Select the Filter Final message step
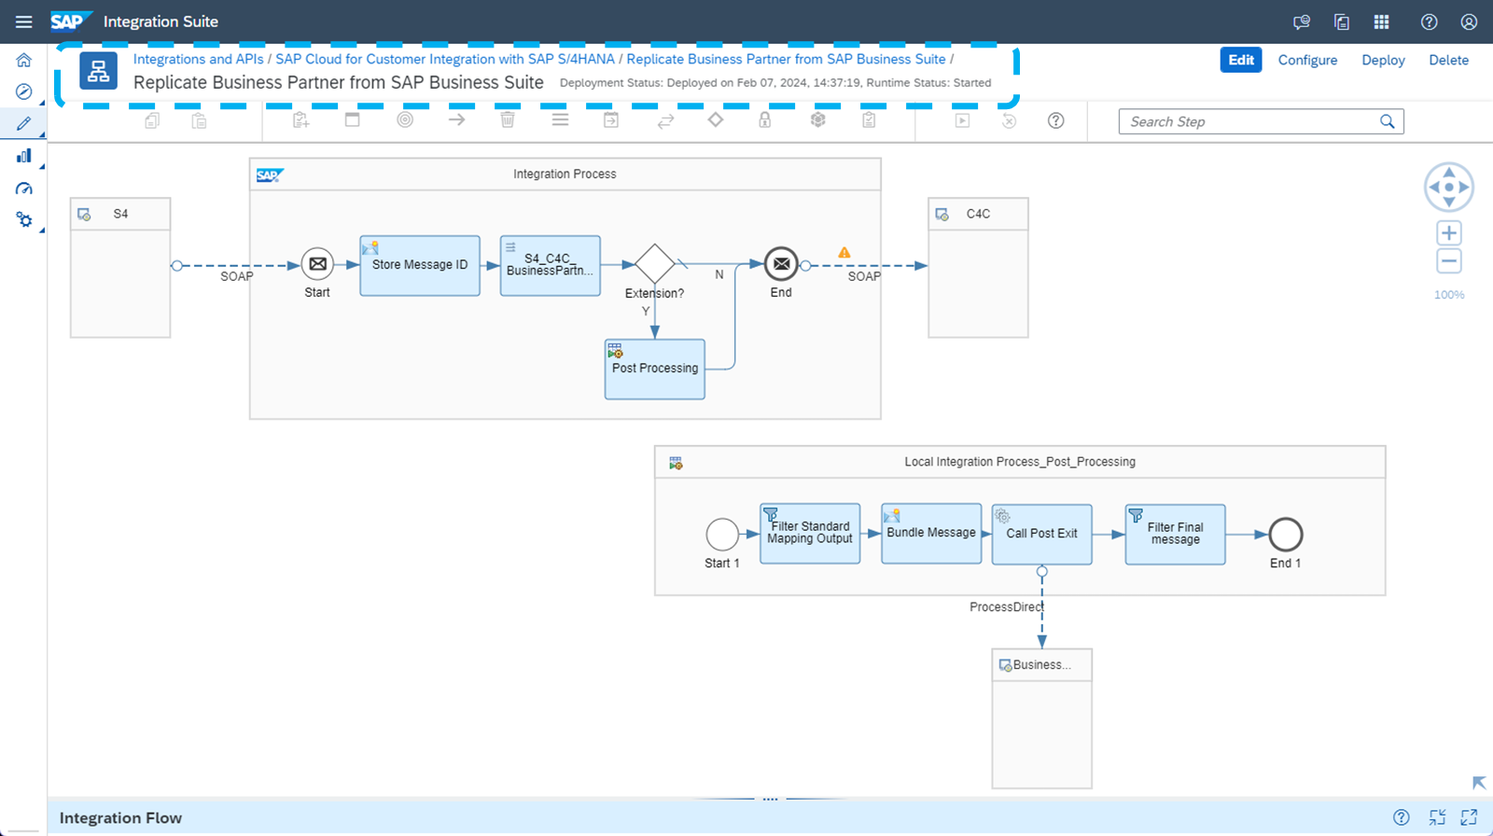This screenshot has width=1493, height=836. click(1176, 534)
